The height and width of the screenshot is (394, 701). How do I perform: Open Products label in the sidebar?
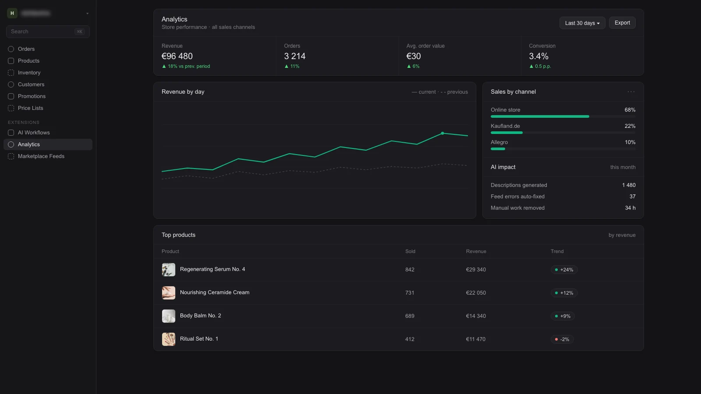28,61
